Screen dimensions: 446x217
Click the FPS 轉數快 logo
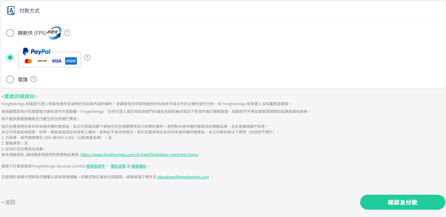click(x=54, y=33)
